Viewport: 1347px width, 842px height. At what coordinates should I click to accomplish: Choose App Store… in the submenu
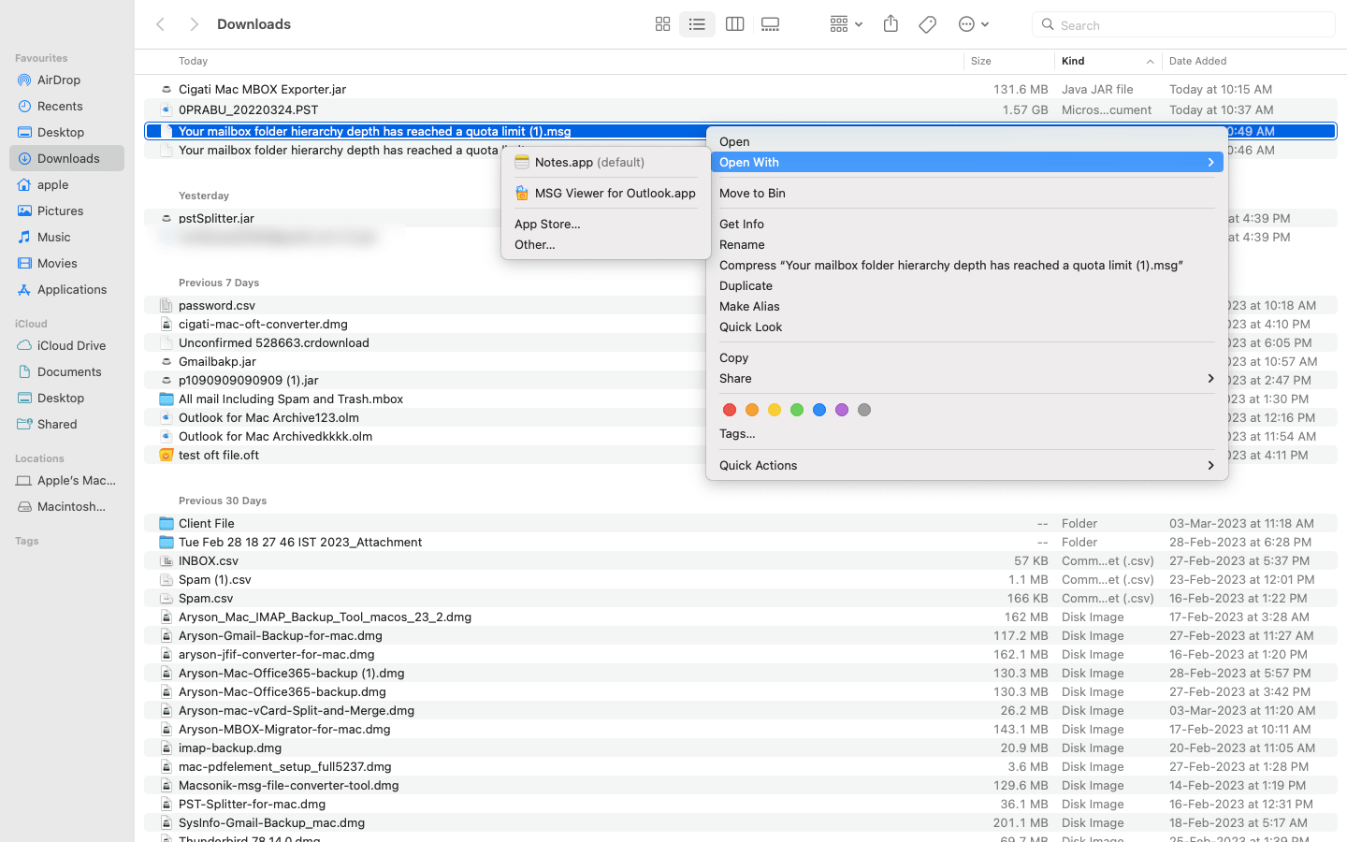(606, 224)
